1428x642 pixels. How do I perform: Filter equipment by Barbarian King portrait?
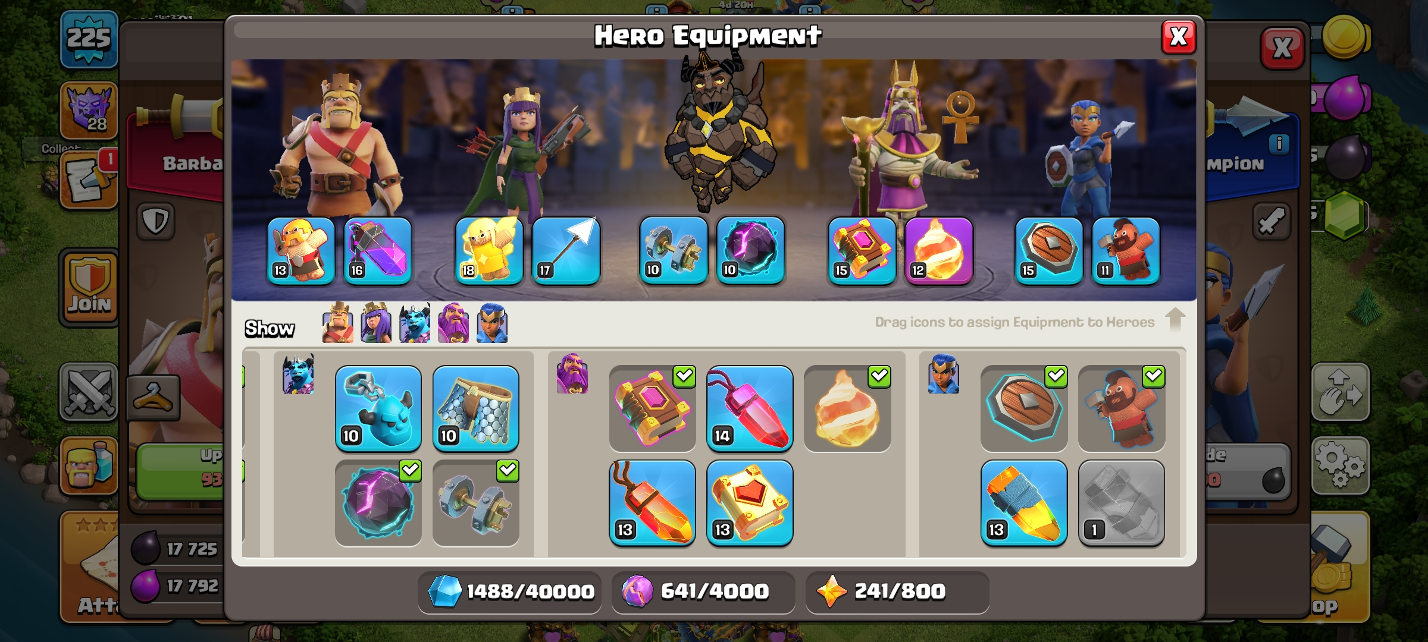(337, 323)
